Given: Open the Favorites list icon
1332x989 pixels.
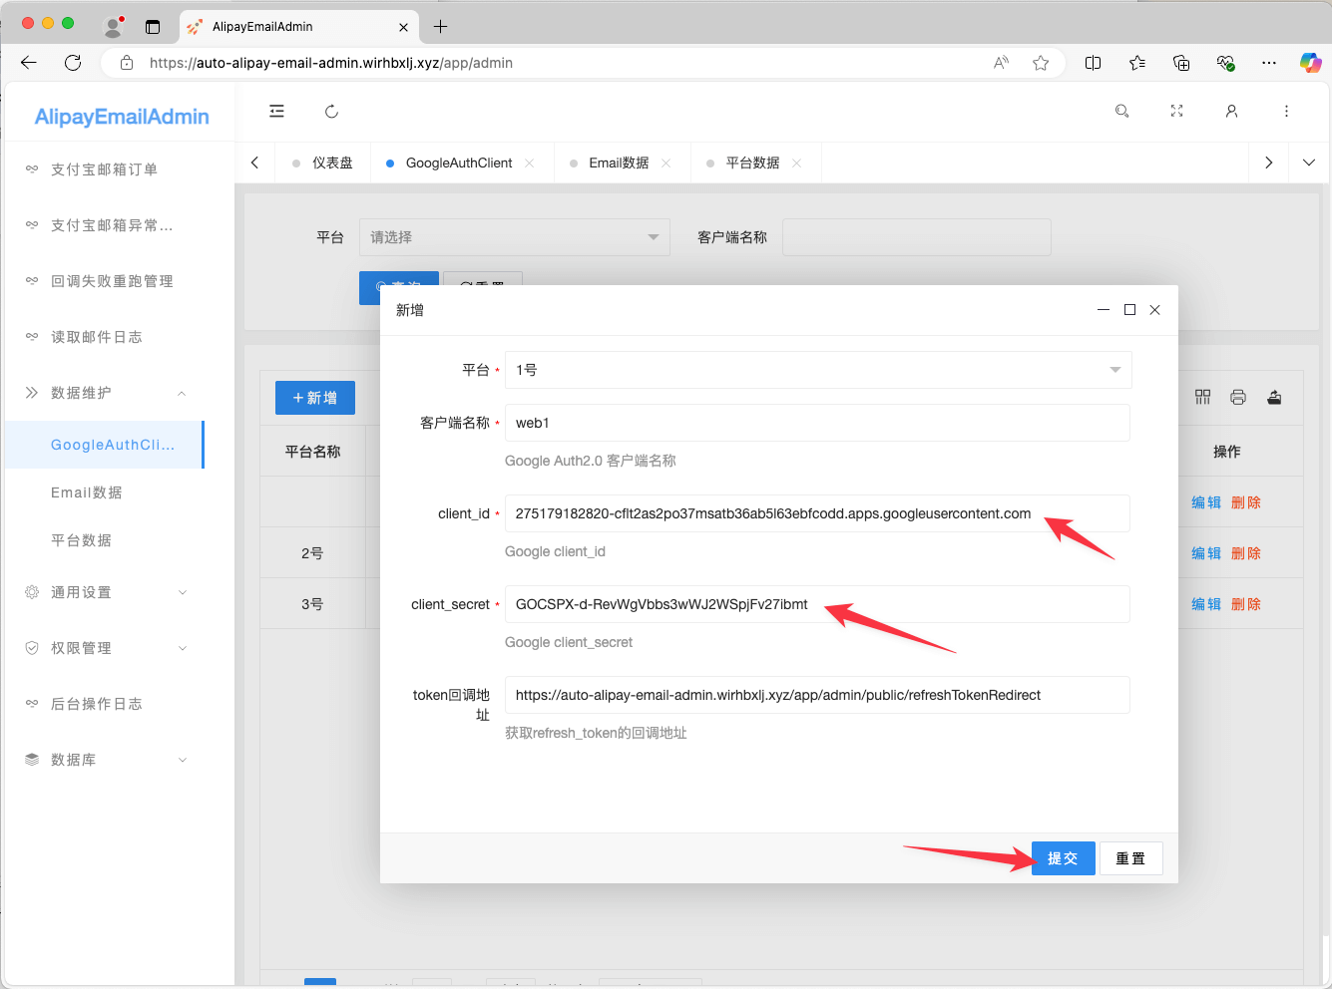Looking at the screenshot, I should tap(1137, 63).
